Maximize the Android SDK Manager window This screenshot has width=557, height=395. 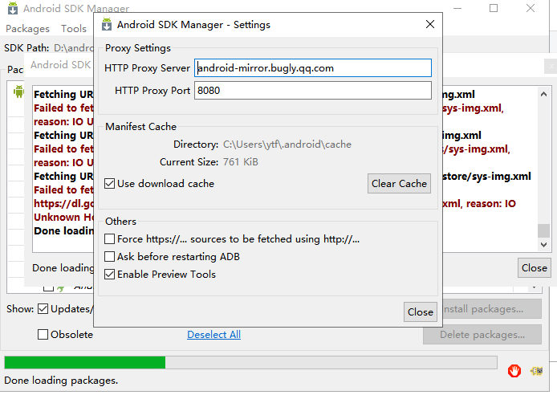click(494, 8)
